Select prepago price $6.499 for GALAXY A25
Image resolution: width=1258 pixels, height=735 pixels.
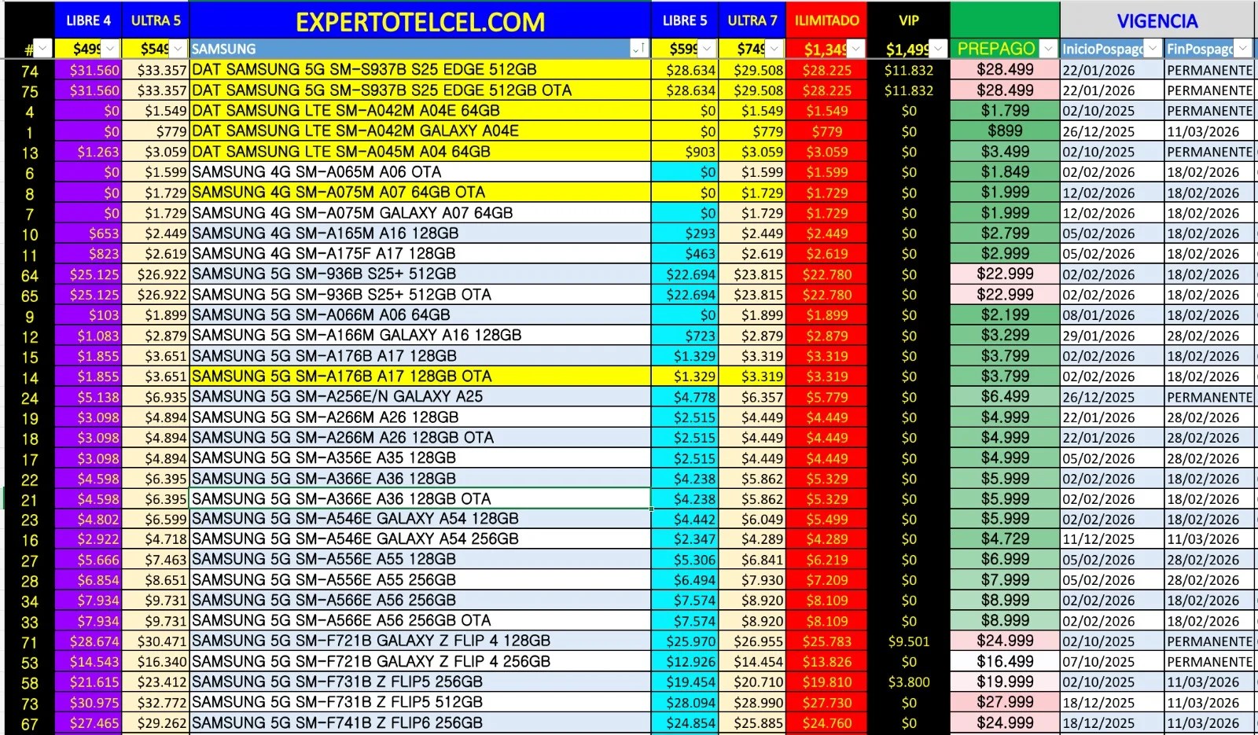[x=1005, y=397]
